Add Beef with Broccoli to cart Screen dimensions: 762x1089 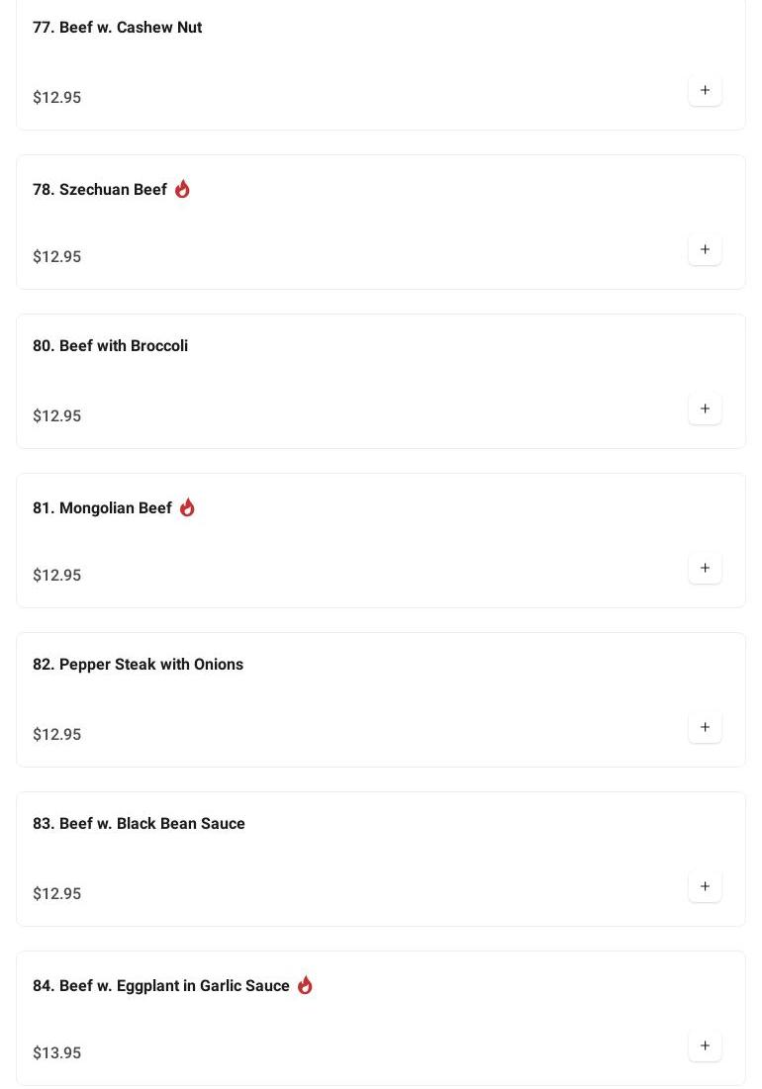705,408
